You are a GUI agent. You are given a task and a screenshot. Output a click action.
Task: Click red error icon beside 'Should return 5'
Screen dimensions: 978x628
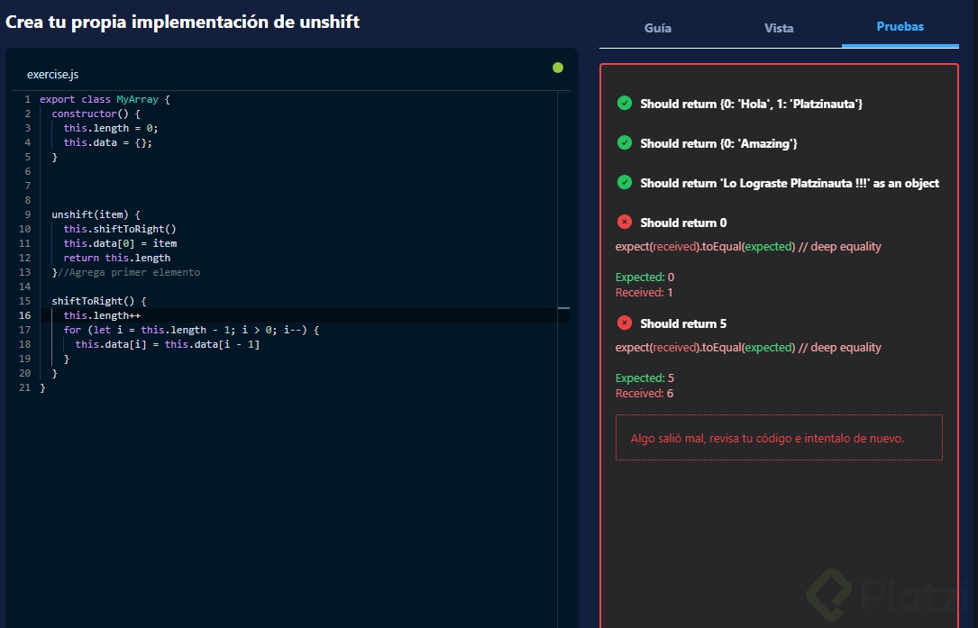[x=624, y=323]
